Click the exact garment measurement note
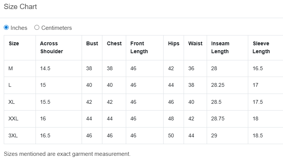The height and width of the screenshot is (163, 283). click(x=67, y=154)
